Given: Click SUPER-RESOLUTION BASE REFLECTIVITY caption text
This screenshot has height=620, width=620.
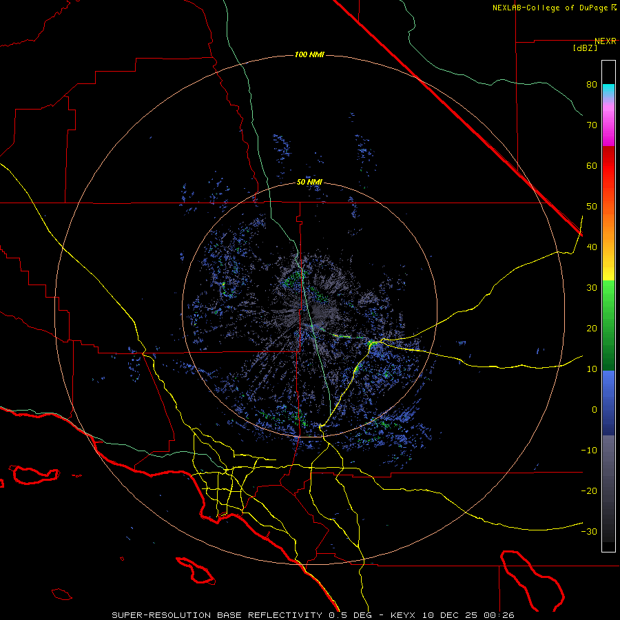Looking at the screenshot, I should point(217,615).
